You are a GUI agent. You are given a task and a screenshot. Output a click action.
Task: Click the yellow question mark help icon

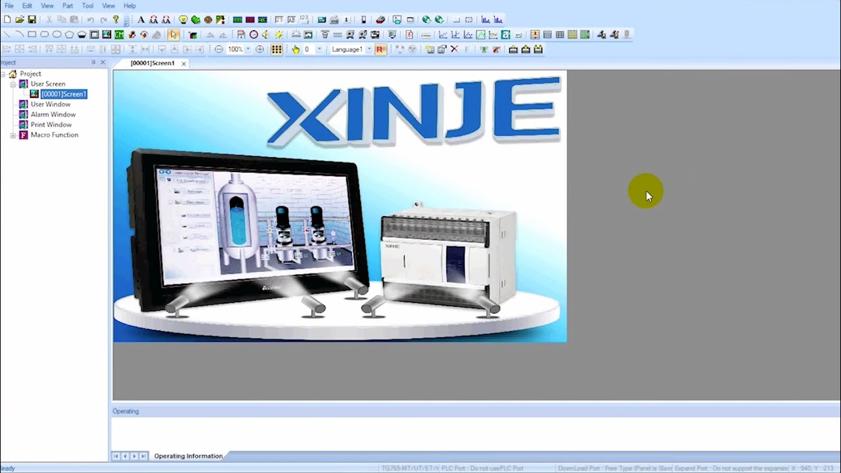click(116, 20)
